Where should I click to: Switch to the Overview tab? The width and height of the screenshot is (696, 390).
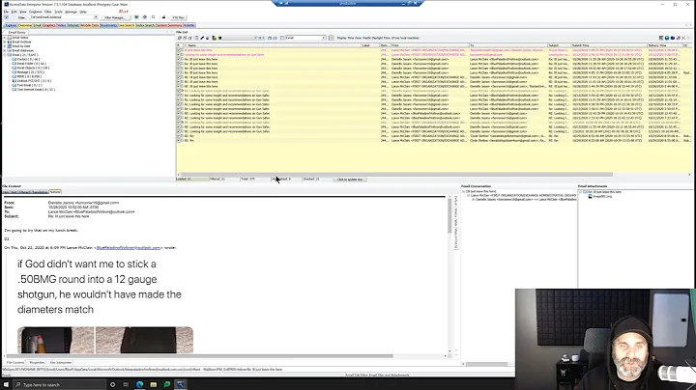click(25, 25)
